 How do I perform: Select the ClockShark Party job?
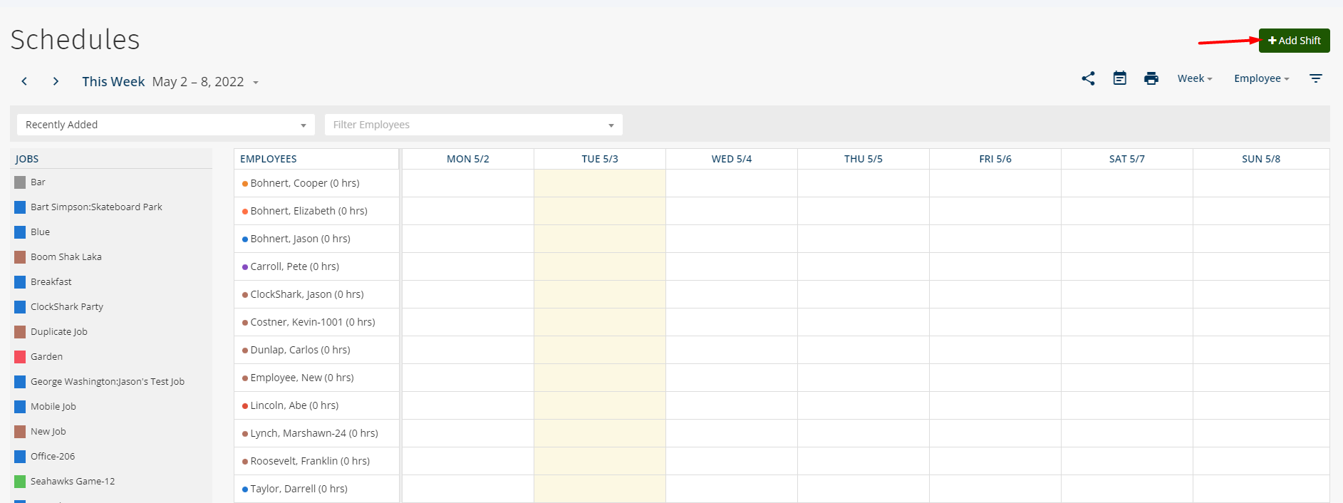[x=67, y=307]
